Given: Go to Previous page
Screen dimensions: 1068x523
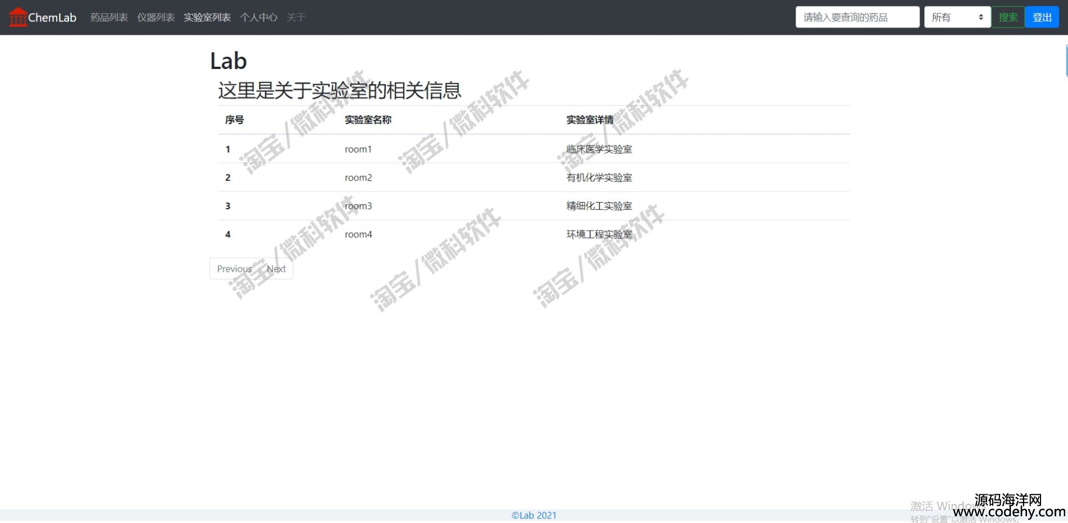Looking at the screenshot, I should [234, 269].
